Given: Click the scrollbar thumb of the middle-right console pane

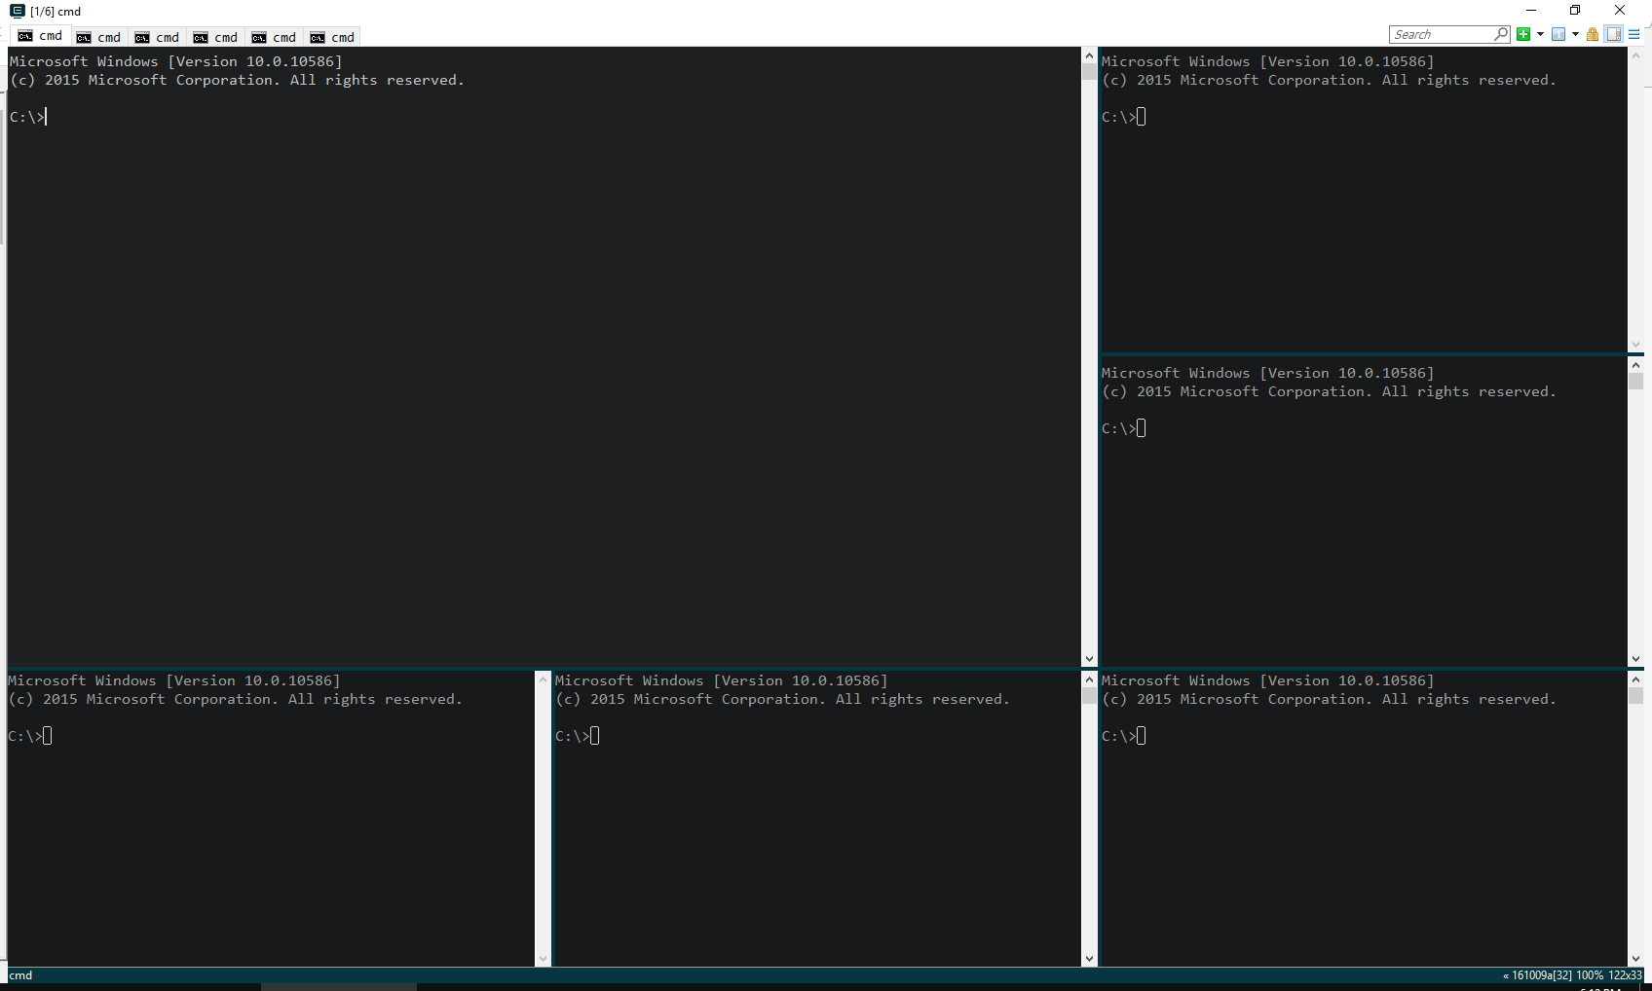Looking at the screenshot, I should click(x=1635, y=382).
